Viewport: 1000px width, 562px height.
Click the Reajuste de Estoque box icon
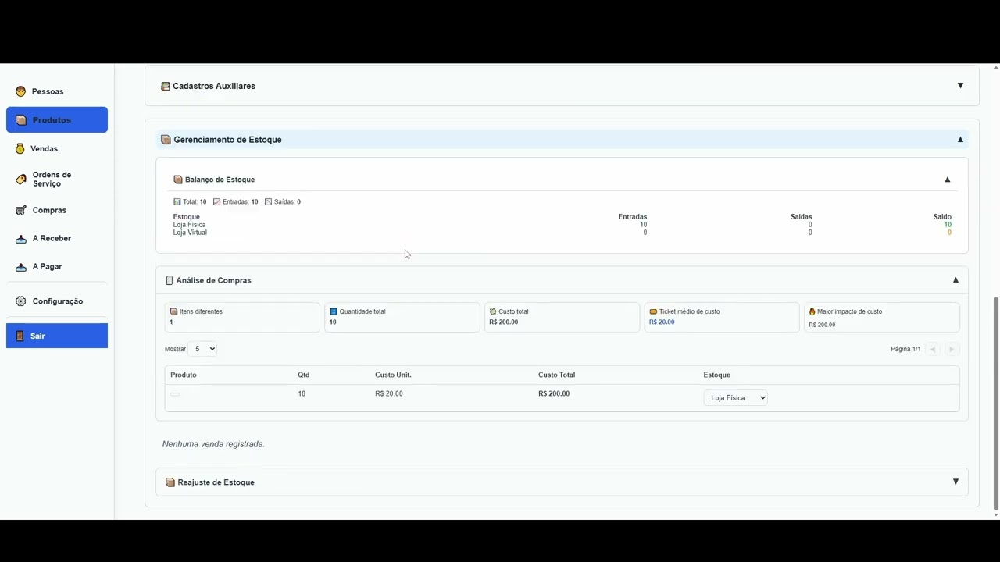(170, 482)
